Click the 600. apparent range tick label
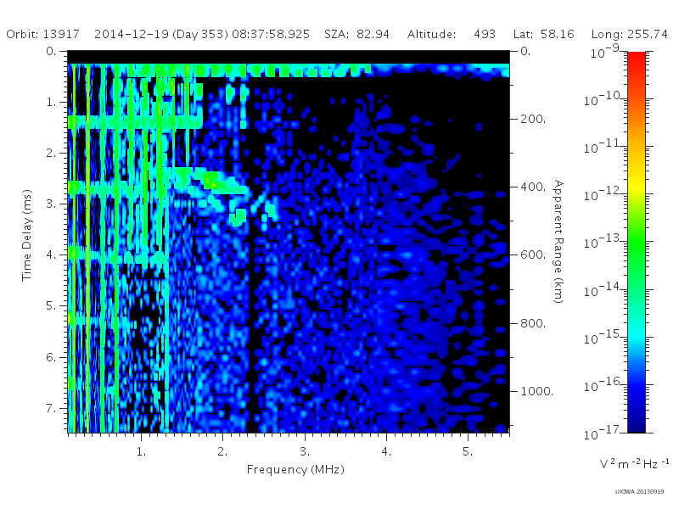679x509 pixels. tap(533, 255)
